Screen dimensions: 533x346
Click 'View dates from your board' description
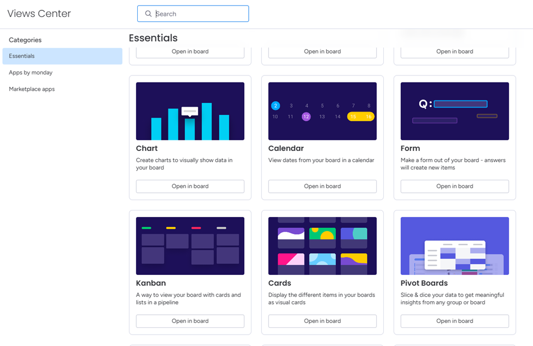coord(321,160)
